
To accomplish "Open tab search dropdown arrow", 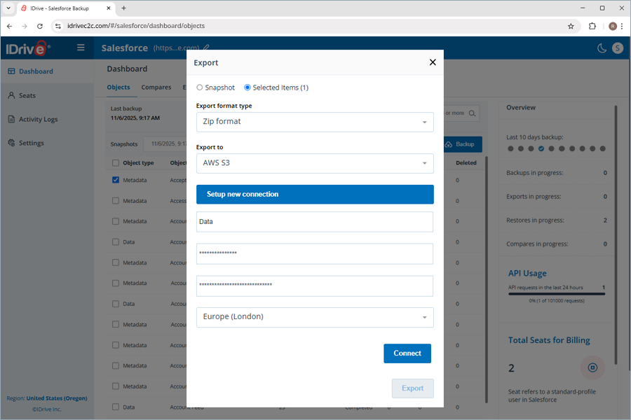I will pyautogui.click(x=8, y=8).
